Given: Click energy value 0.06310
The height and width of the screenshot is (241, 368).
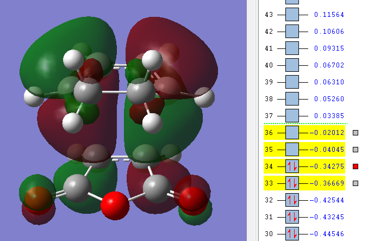Looking at the screenshot, I should (x=329, y=82).
